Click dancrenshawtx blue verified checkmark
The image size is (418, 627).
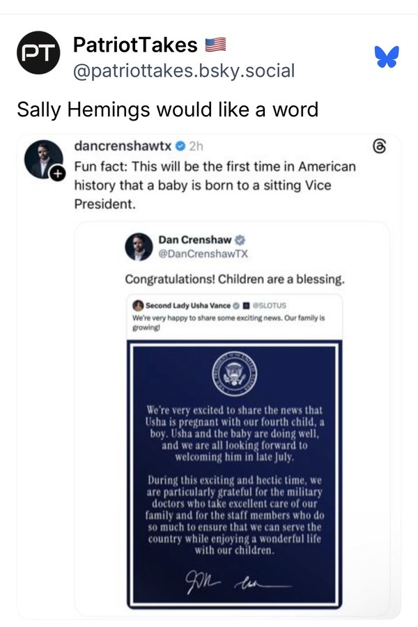[x=179, y=147]
